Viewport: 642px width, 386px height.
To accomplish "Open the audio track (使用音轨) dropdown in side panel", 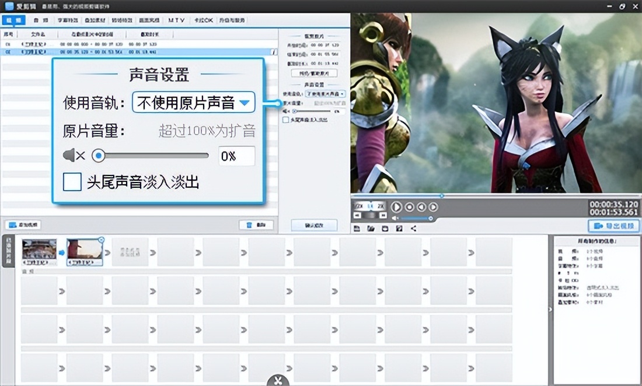I will [326, 94].
